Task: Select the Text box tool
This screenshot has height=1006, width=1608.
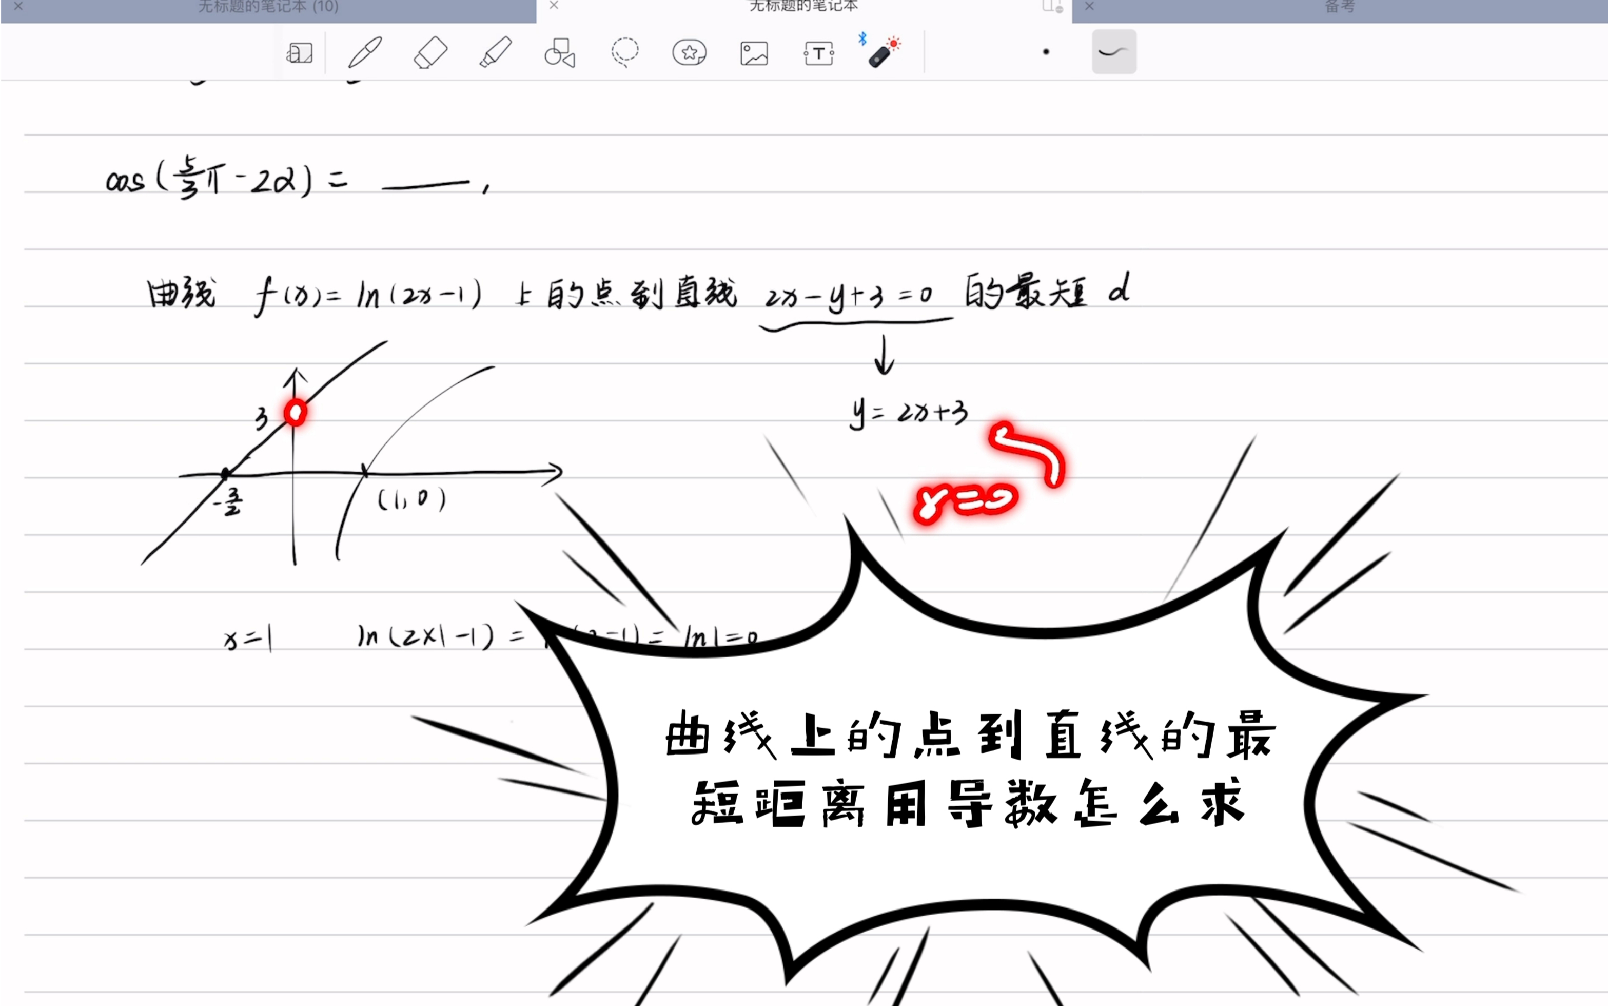Action: tap(819, 52)
